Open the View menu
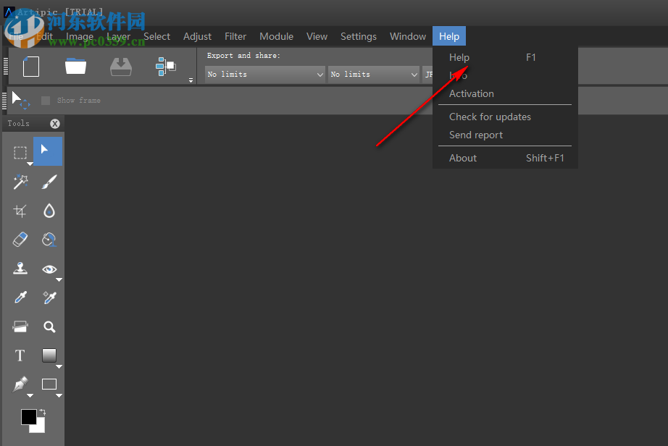This screenshot has height=446, width=668. [317, 37]
